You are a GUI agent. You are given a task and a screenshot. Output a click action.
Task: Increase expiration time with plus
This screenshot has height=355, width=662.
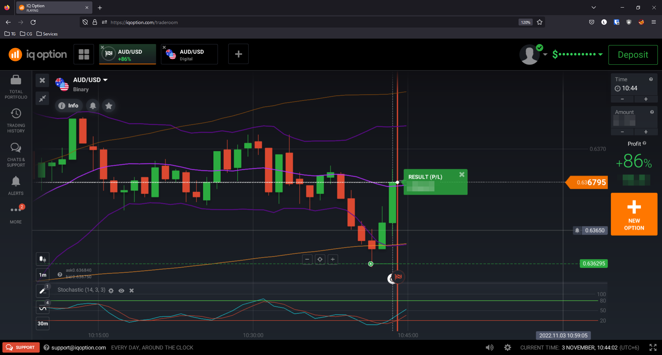(x=646, y=99)
